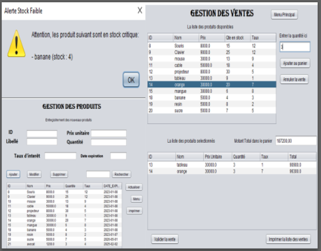Click the Modifier button
Viewport: 321px width, 251px height.
[34, 174]
